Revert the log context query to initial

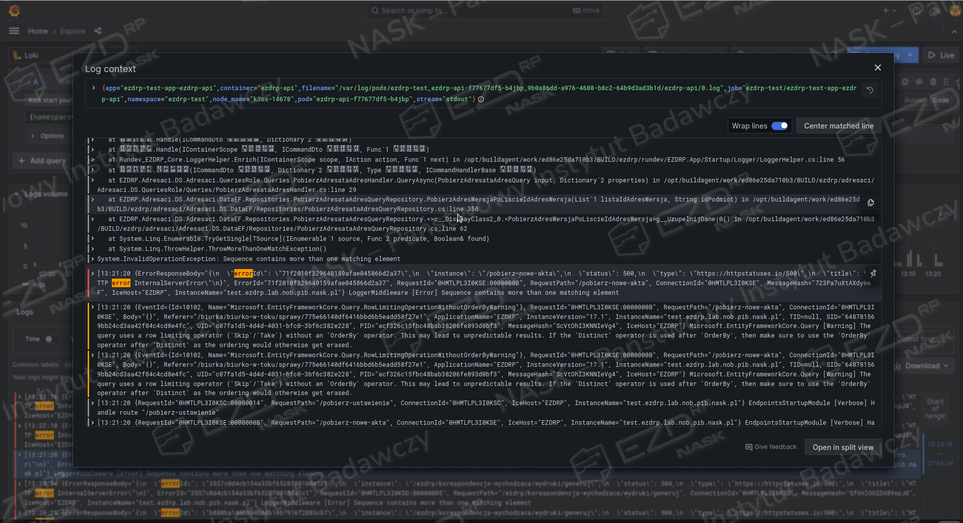pyautogui.click(x=869, y=90)
